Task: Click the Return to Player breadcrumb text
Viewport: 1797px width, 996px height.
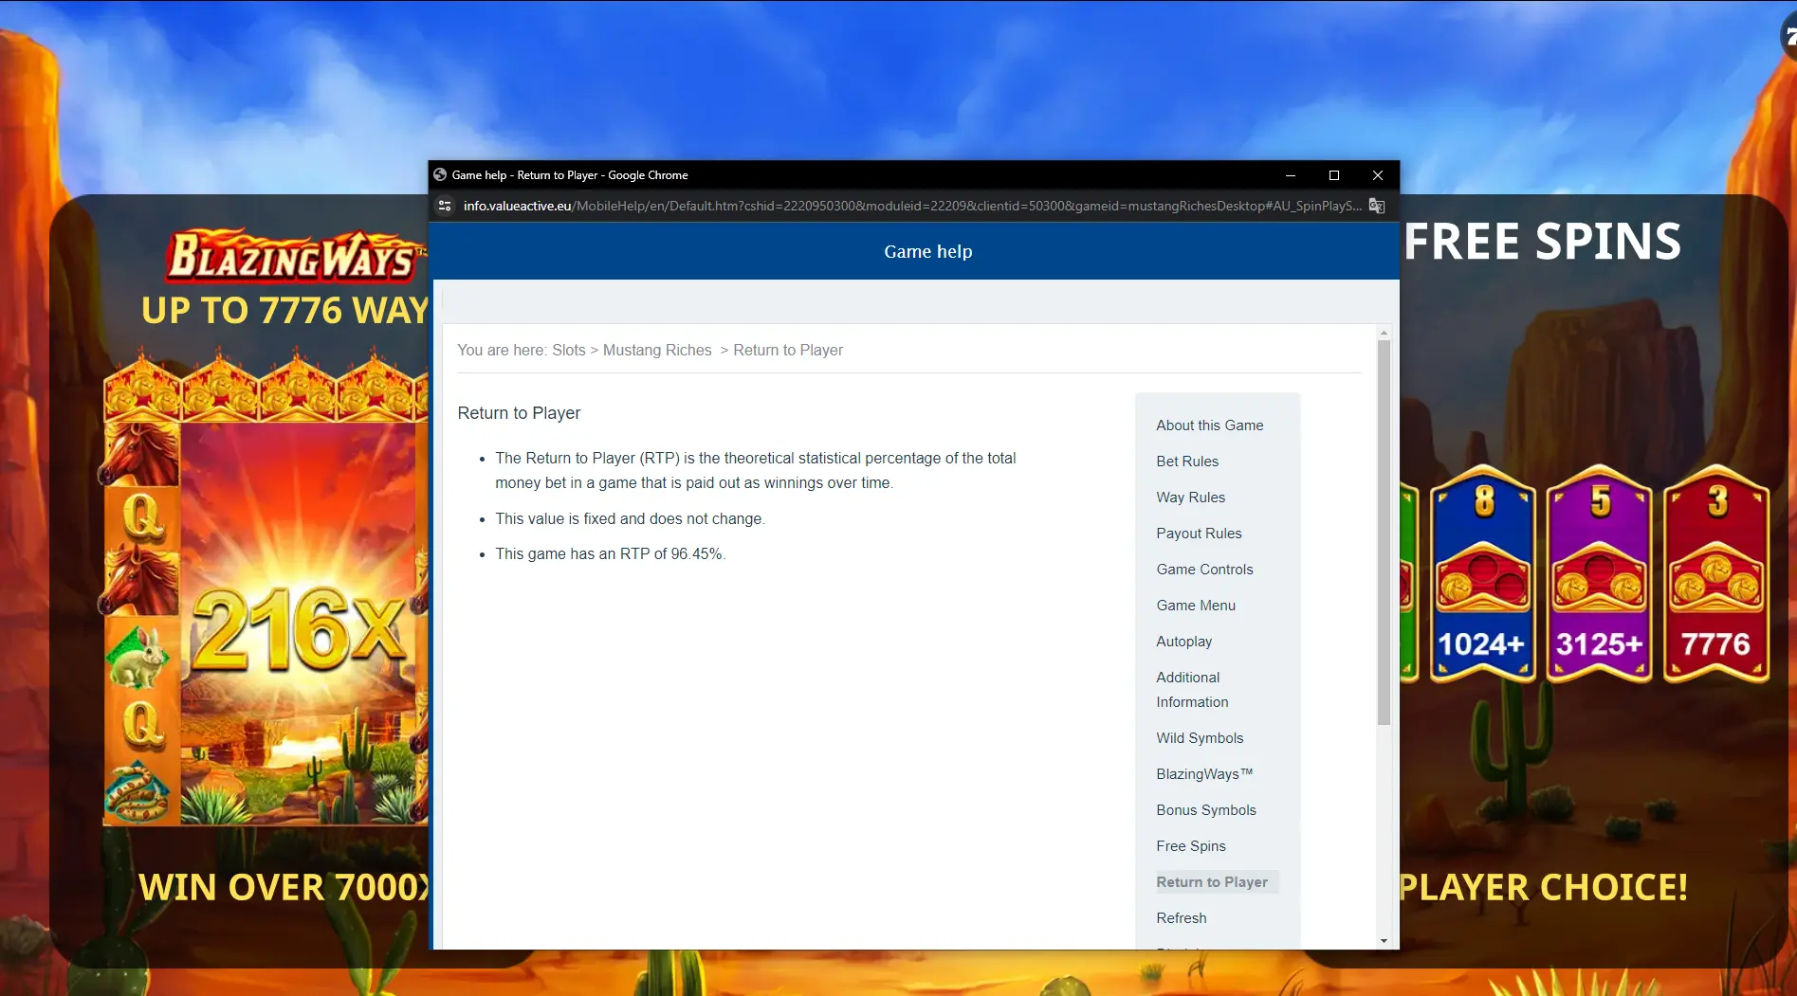Action: 788,351
